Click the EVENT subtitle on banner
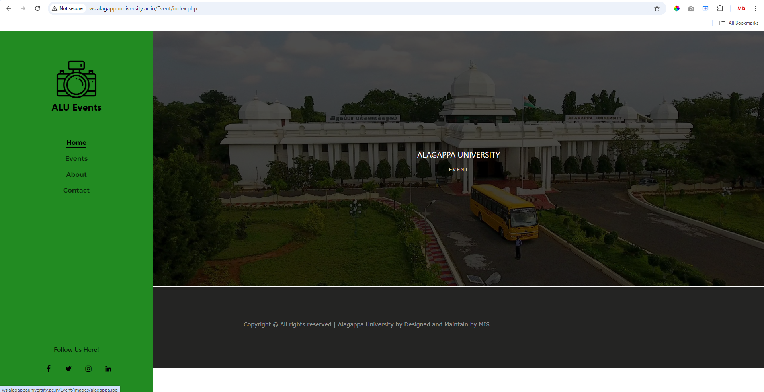 (459, 170)
